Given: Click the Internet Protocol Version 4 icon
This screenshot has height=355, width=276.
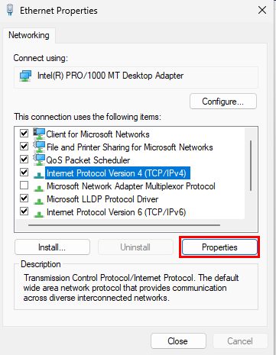Looking at the screenshot, I should 39,174.
